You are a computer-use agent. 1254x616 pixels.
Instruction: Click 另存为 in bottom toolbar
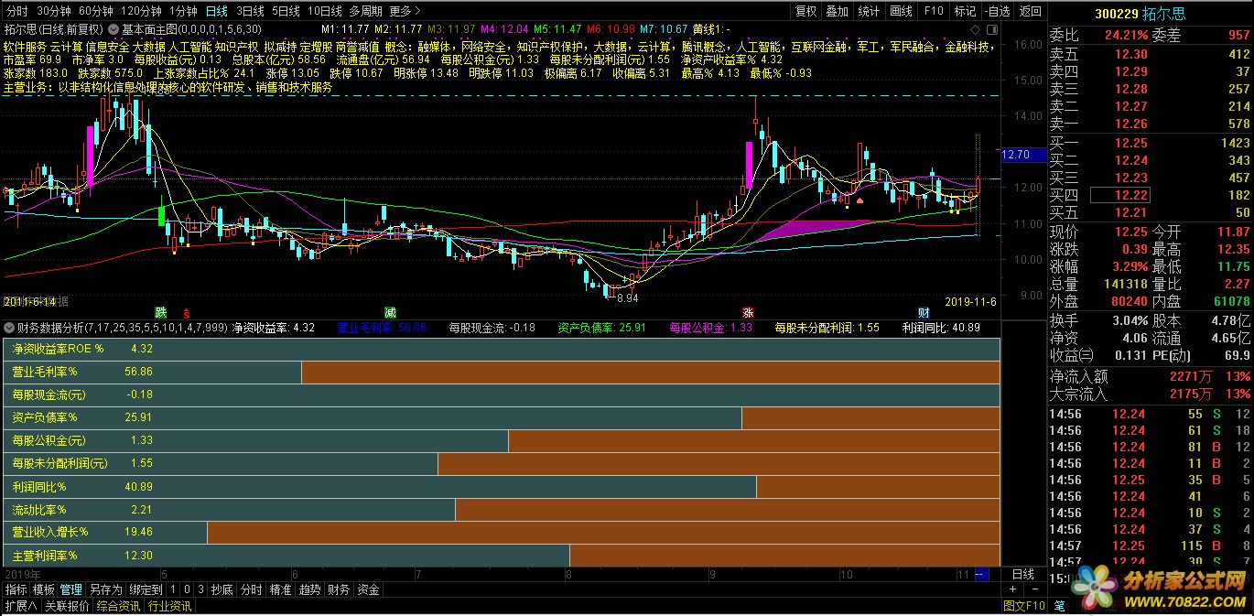pos(105,589)
